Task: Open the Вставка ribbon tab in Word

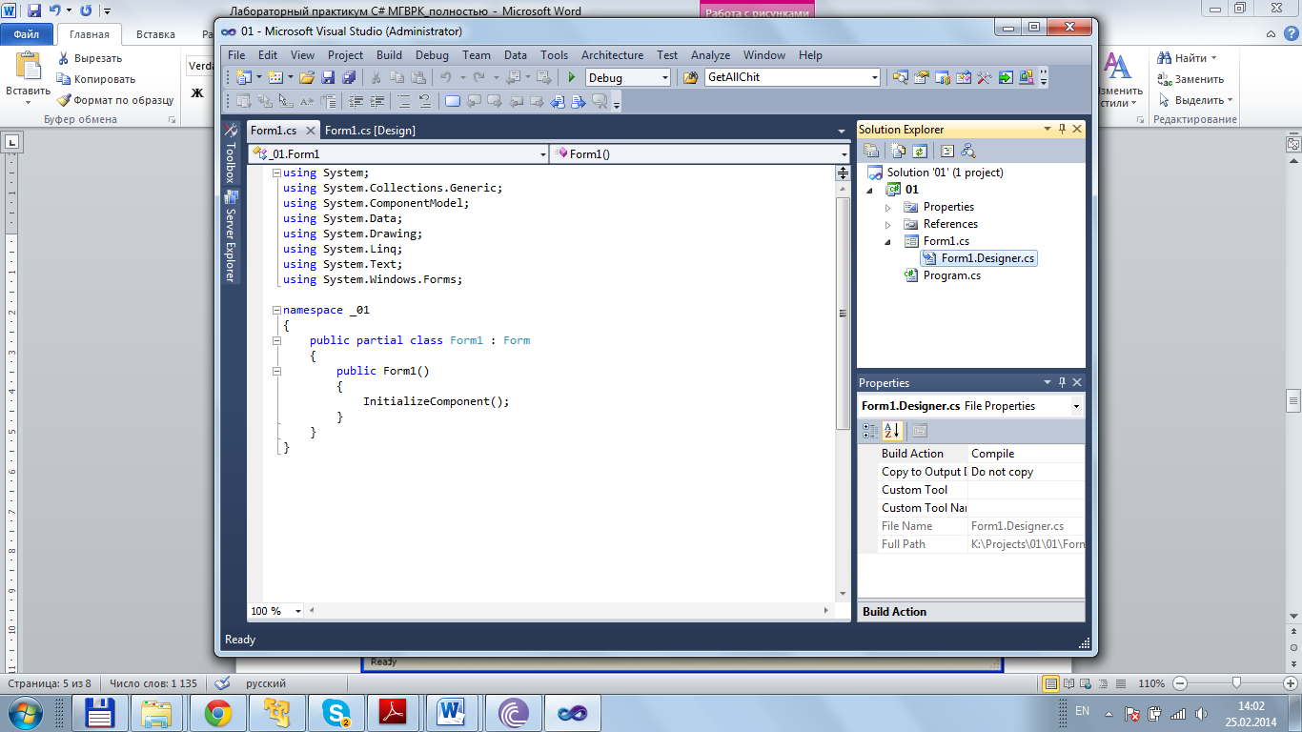Action: (x=155, y=34)
